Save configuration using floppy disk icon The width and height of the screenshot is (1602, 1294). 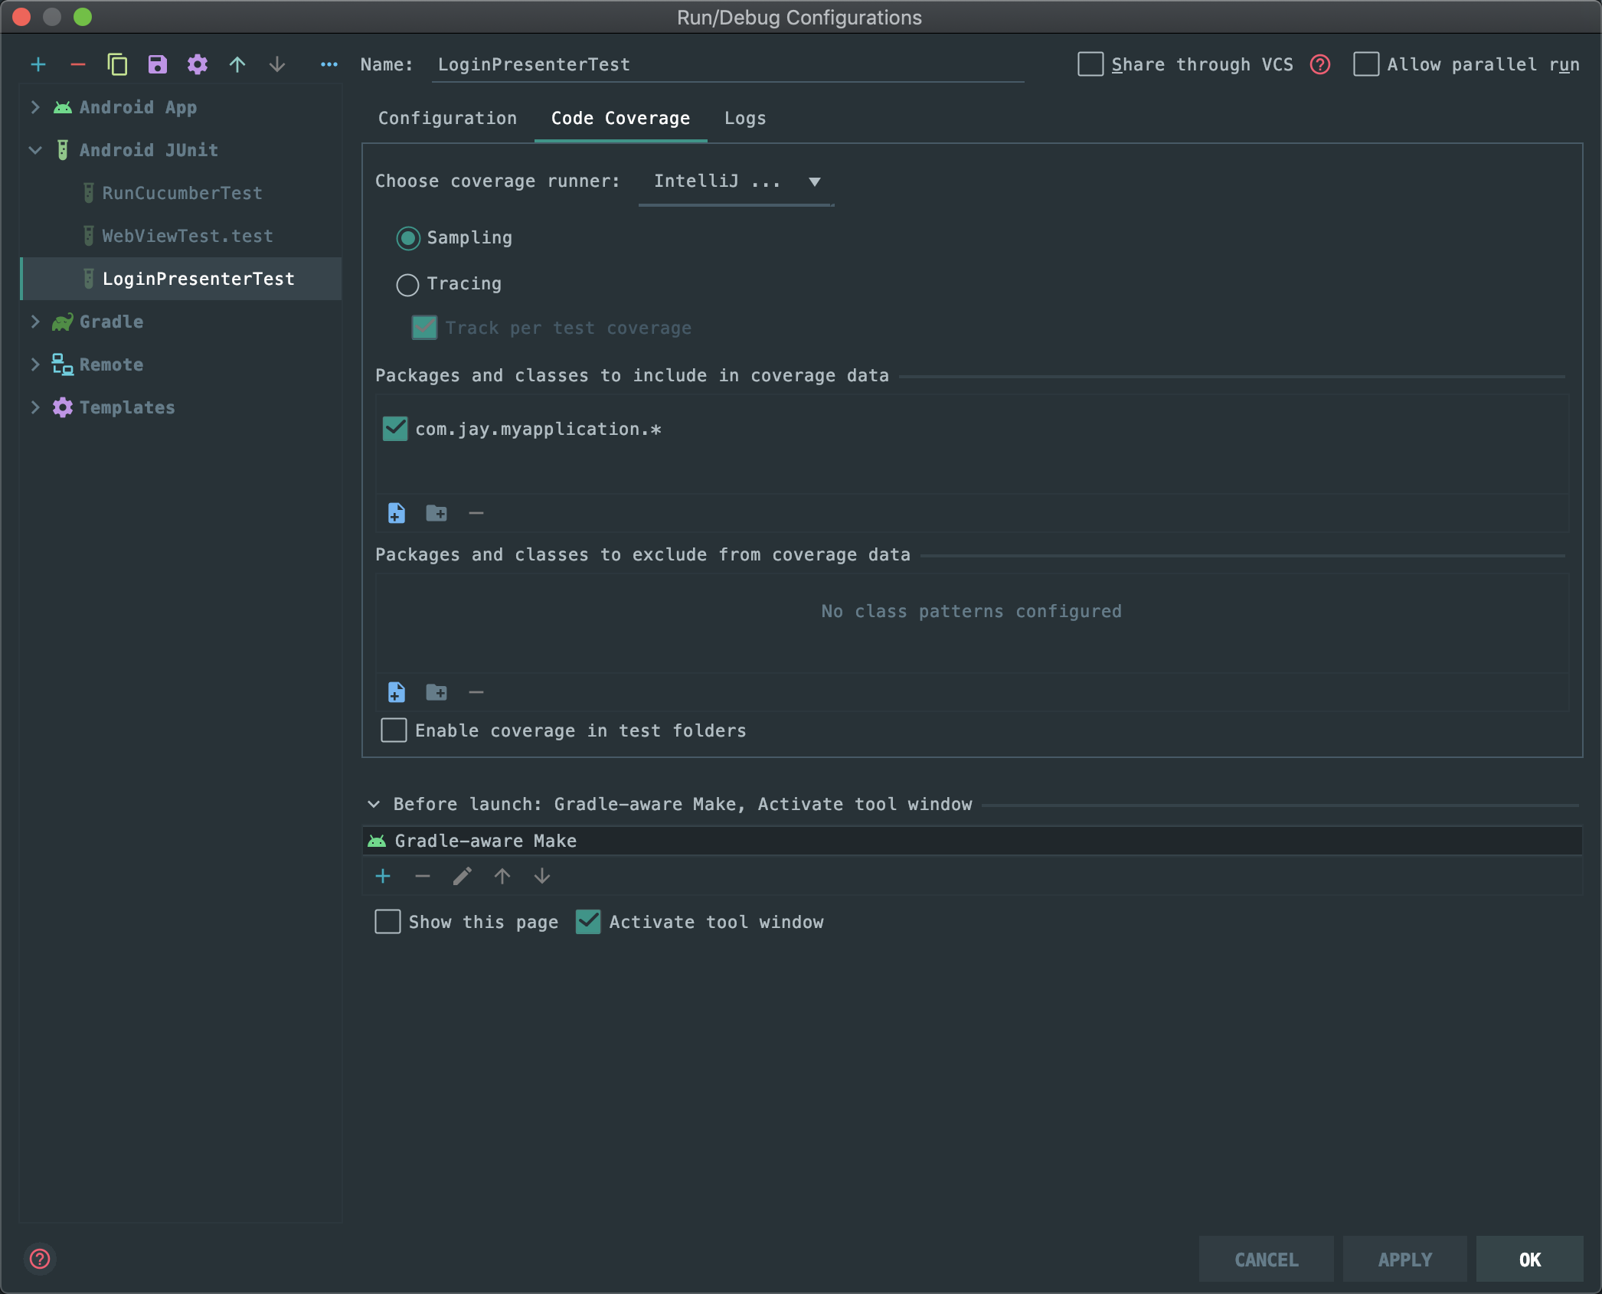[x=157, y=64]
